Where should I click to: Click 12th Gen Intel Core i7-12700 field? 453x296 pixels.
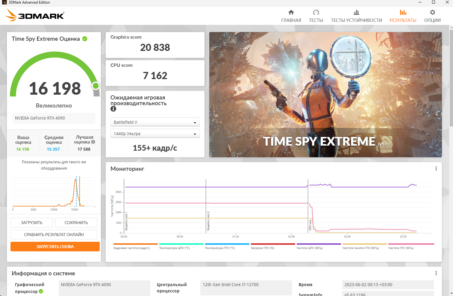(246, 288)
